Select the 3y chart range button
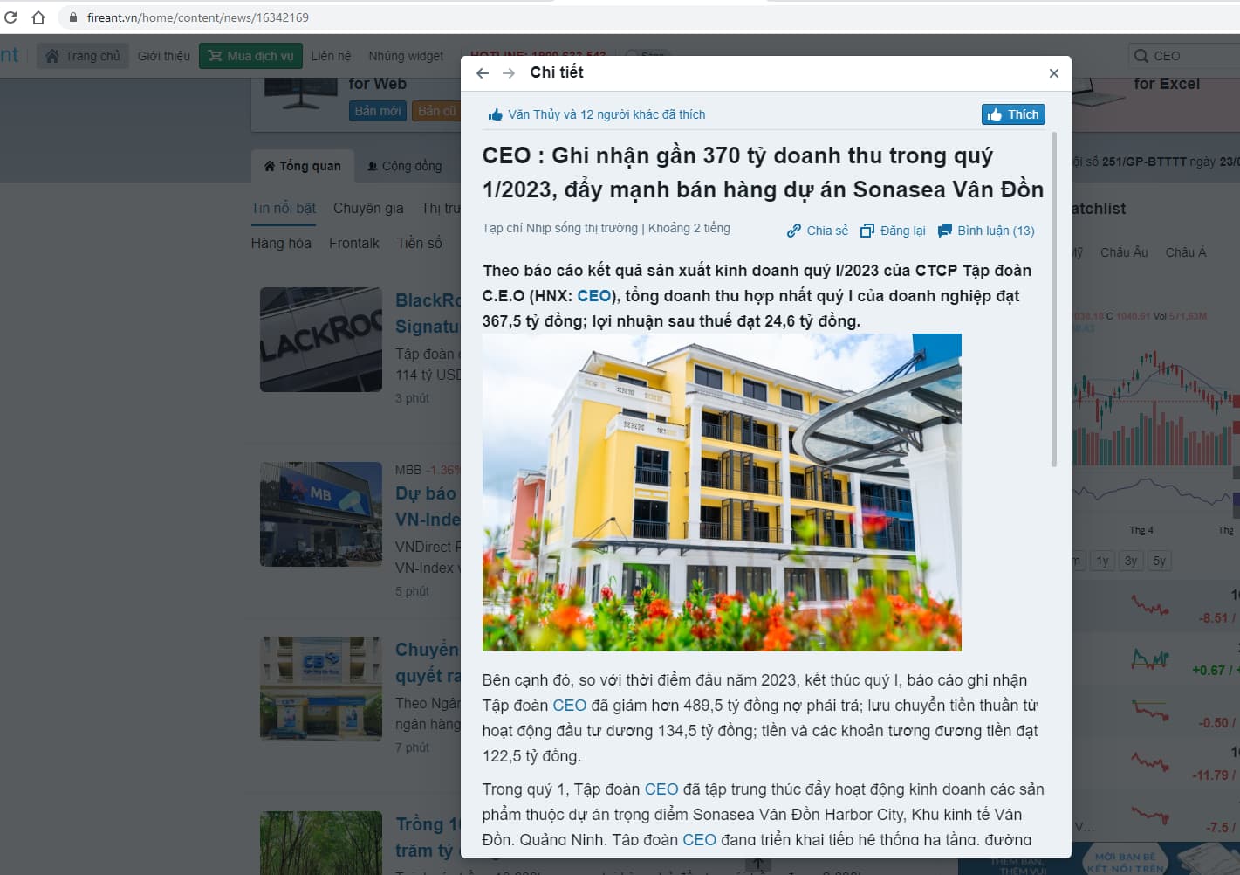 (x=1131, y=561)
